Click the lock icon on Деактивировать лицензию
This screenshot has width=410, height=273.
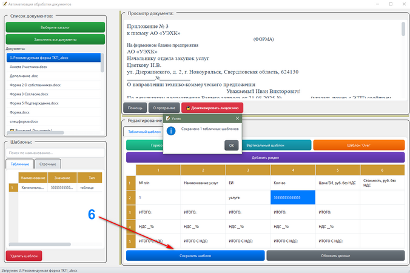point(188,108)
